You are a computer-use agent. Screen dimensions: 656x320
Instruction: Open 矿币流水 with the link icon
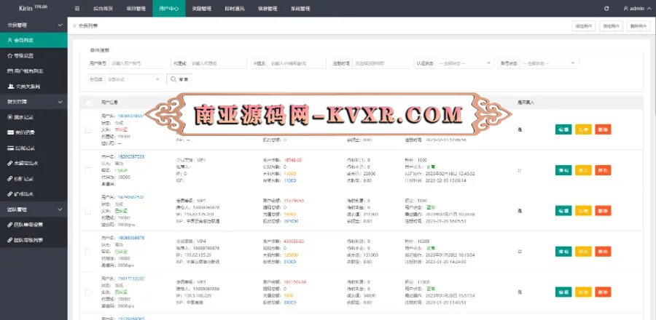point(34,194)
